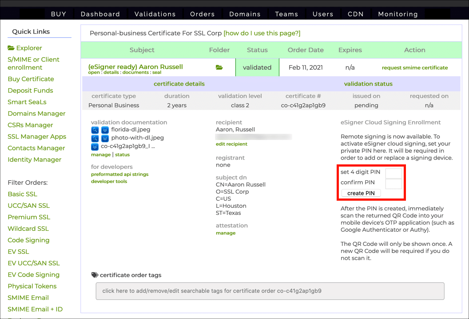Preview the florida-dl.jpeg document
The width and height of the screenshot is (469, 319).
tap(95, 130)
